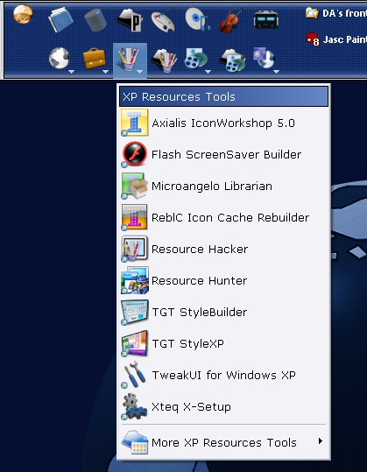
Task: Open Flash ScreenSaver Builder
Action: (223, 154)
